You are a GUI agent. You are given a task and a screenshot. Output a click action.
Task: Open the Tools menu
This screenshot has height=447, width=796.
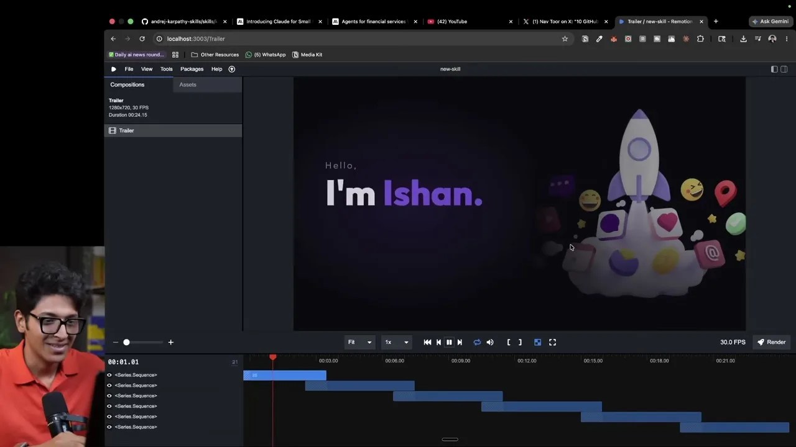(166, 69)
